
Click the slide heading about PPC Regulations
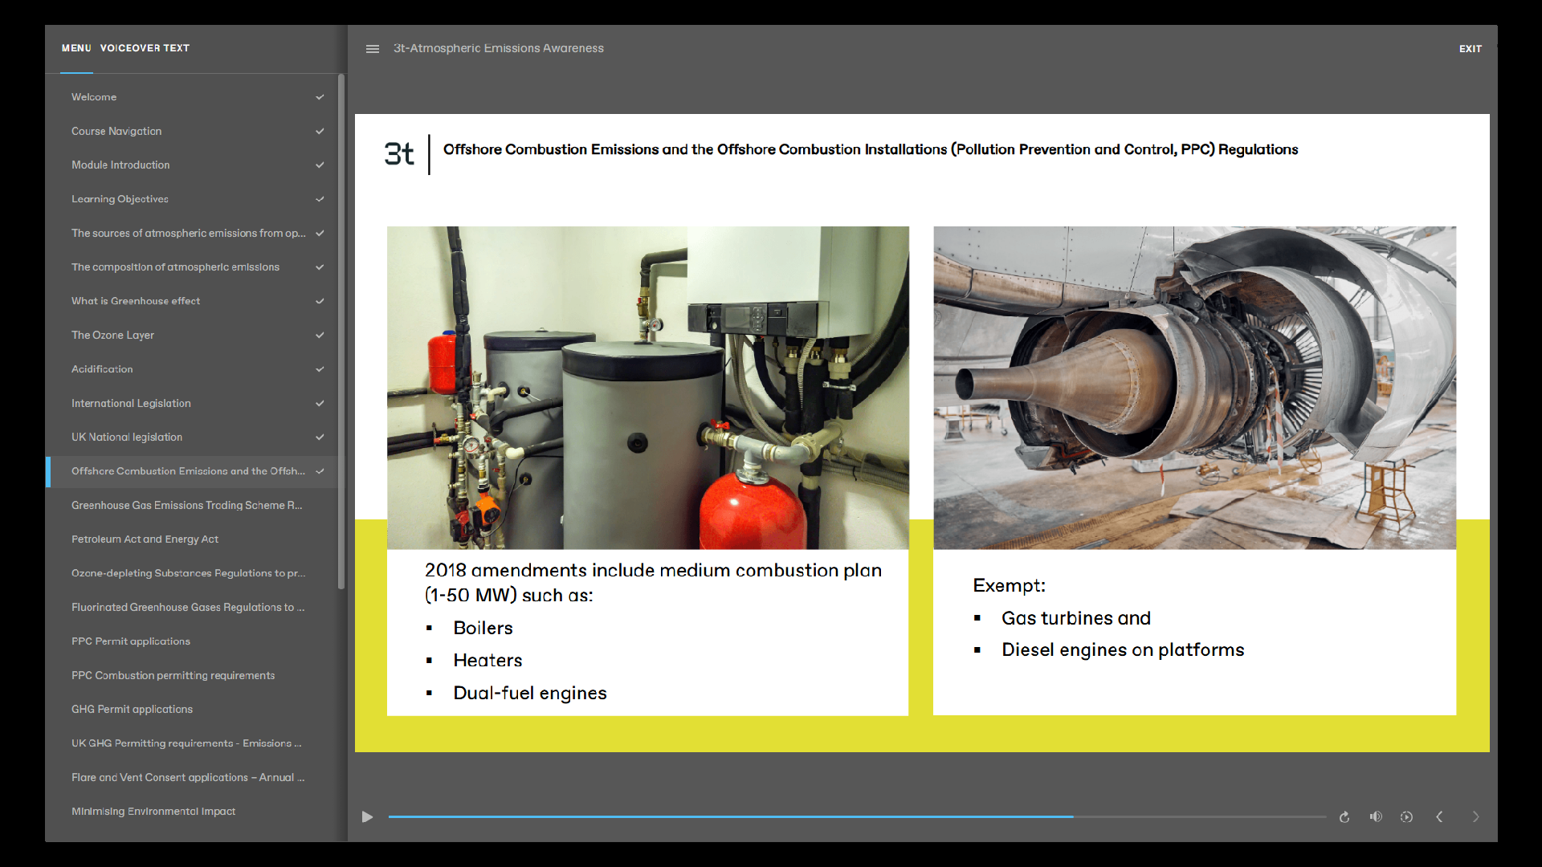871,149
